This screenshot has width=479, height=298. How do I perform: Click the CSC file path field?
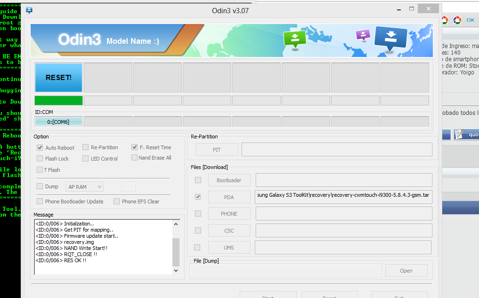tap(344, 231)
